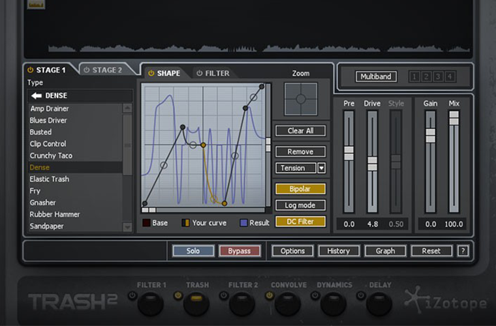Click the Gain slider handle

[x=430, y=136]
